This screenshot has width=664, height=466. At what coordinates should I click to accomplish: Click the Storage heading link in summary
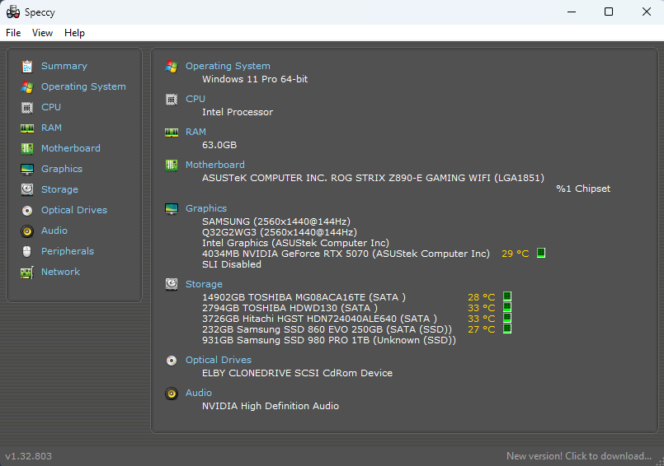coord(204,284)
